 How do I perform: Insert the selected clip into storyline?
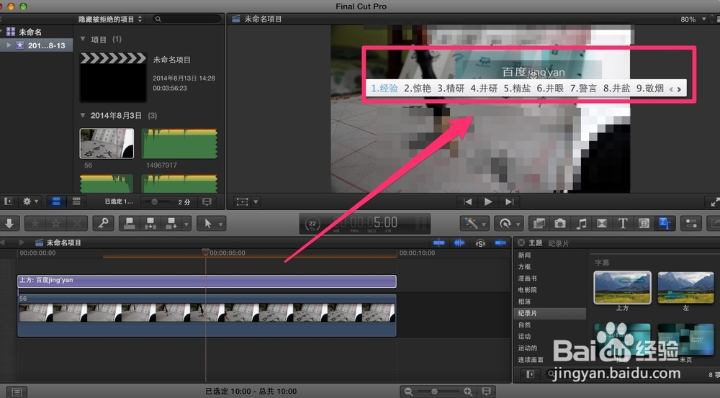click(150, 224)
